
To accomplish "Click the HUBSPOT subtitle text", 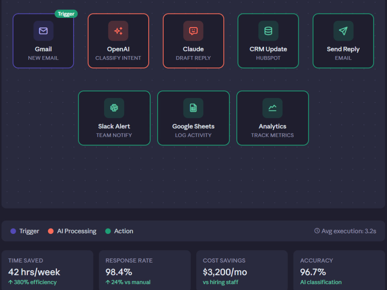I will point(268,58).
